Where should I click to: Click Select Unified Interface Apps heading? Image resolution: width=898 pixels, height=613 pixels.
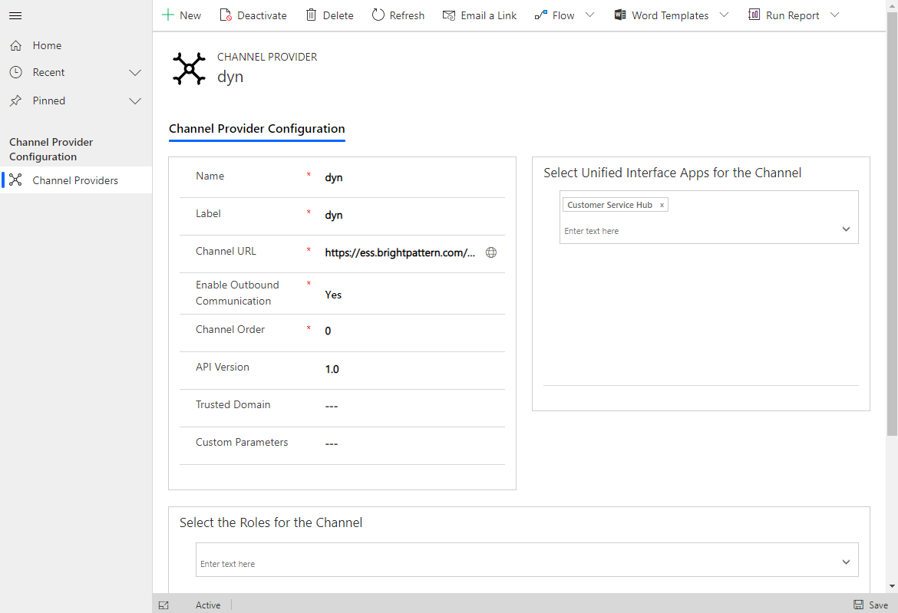coord(672,173)
